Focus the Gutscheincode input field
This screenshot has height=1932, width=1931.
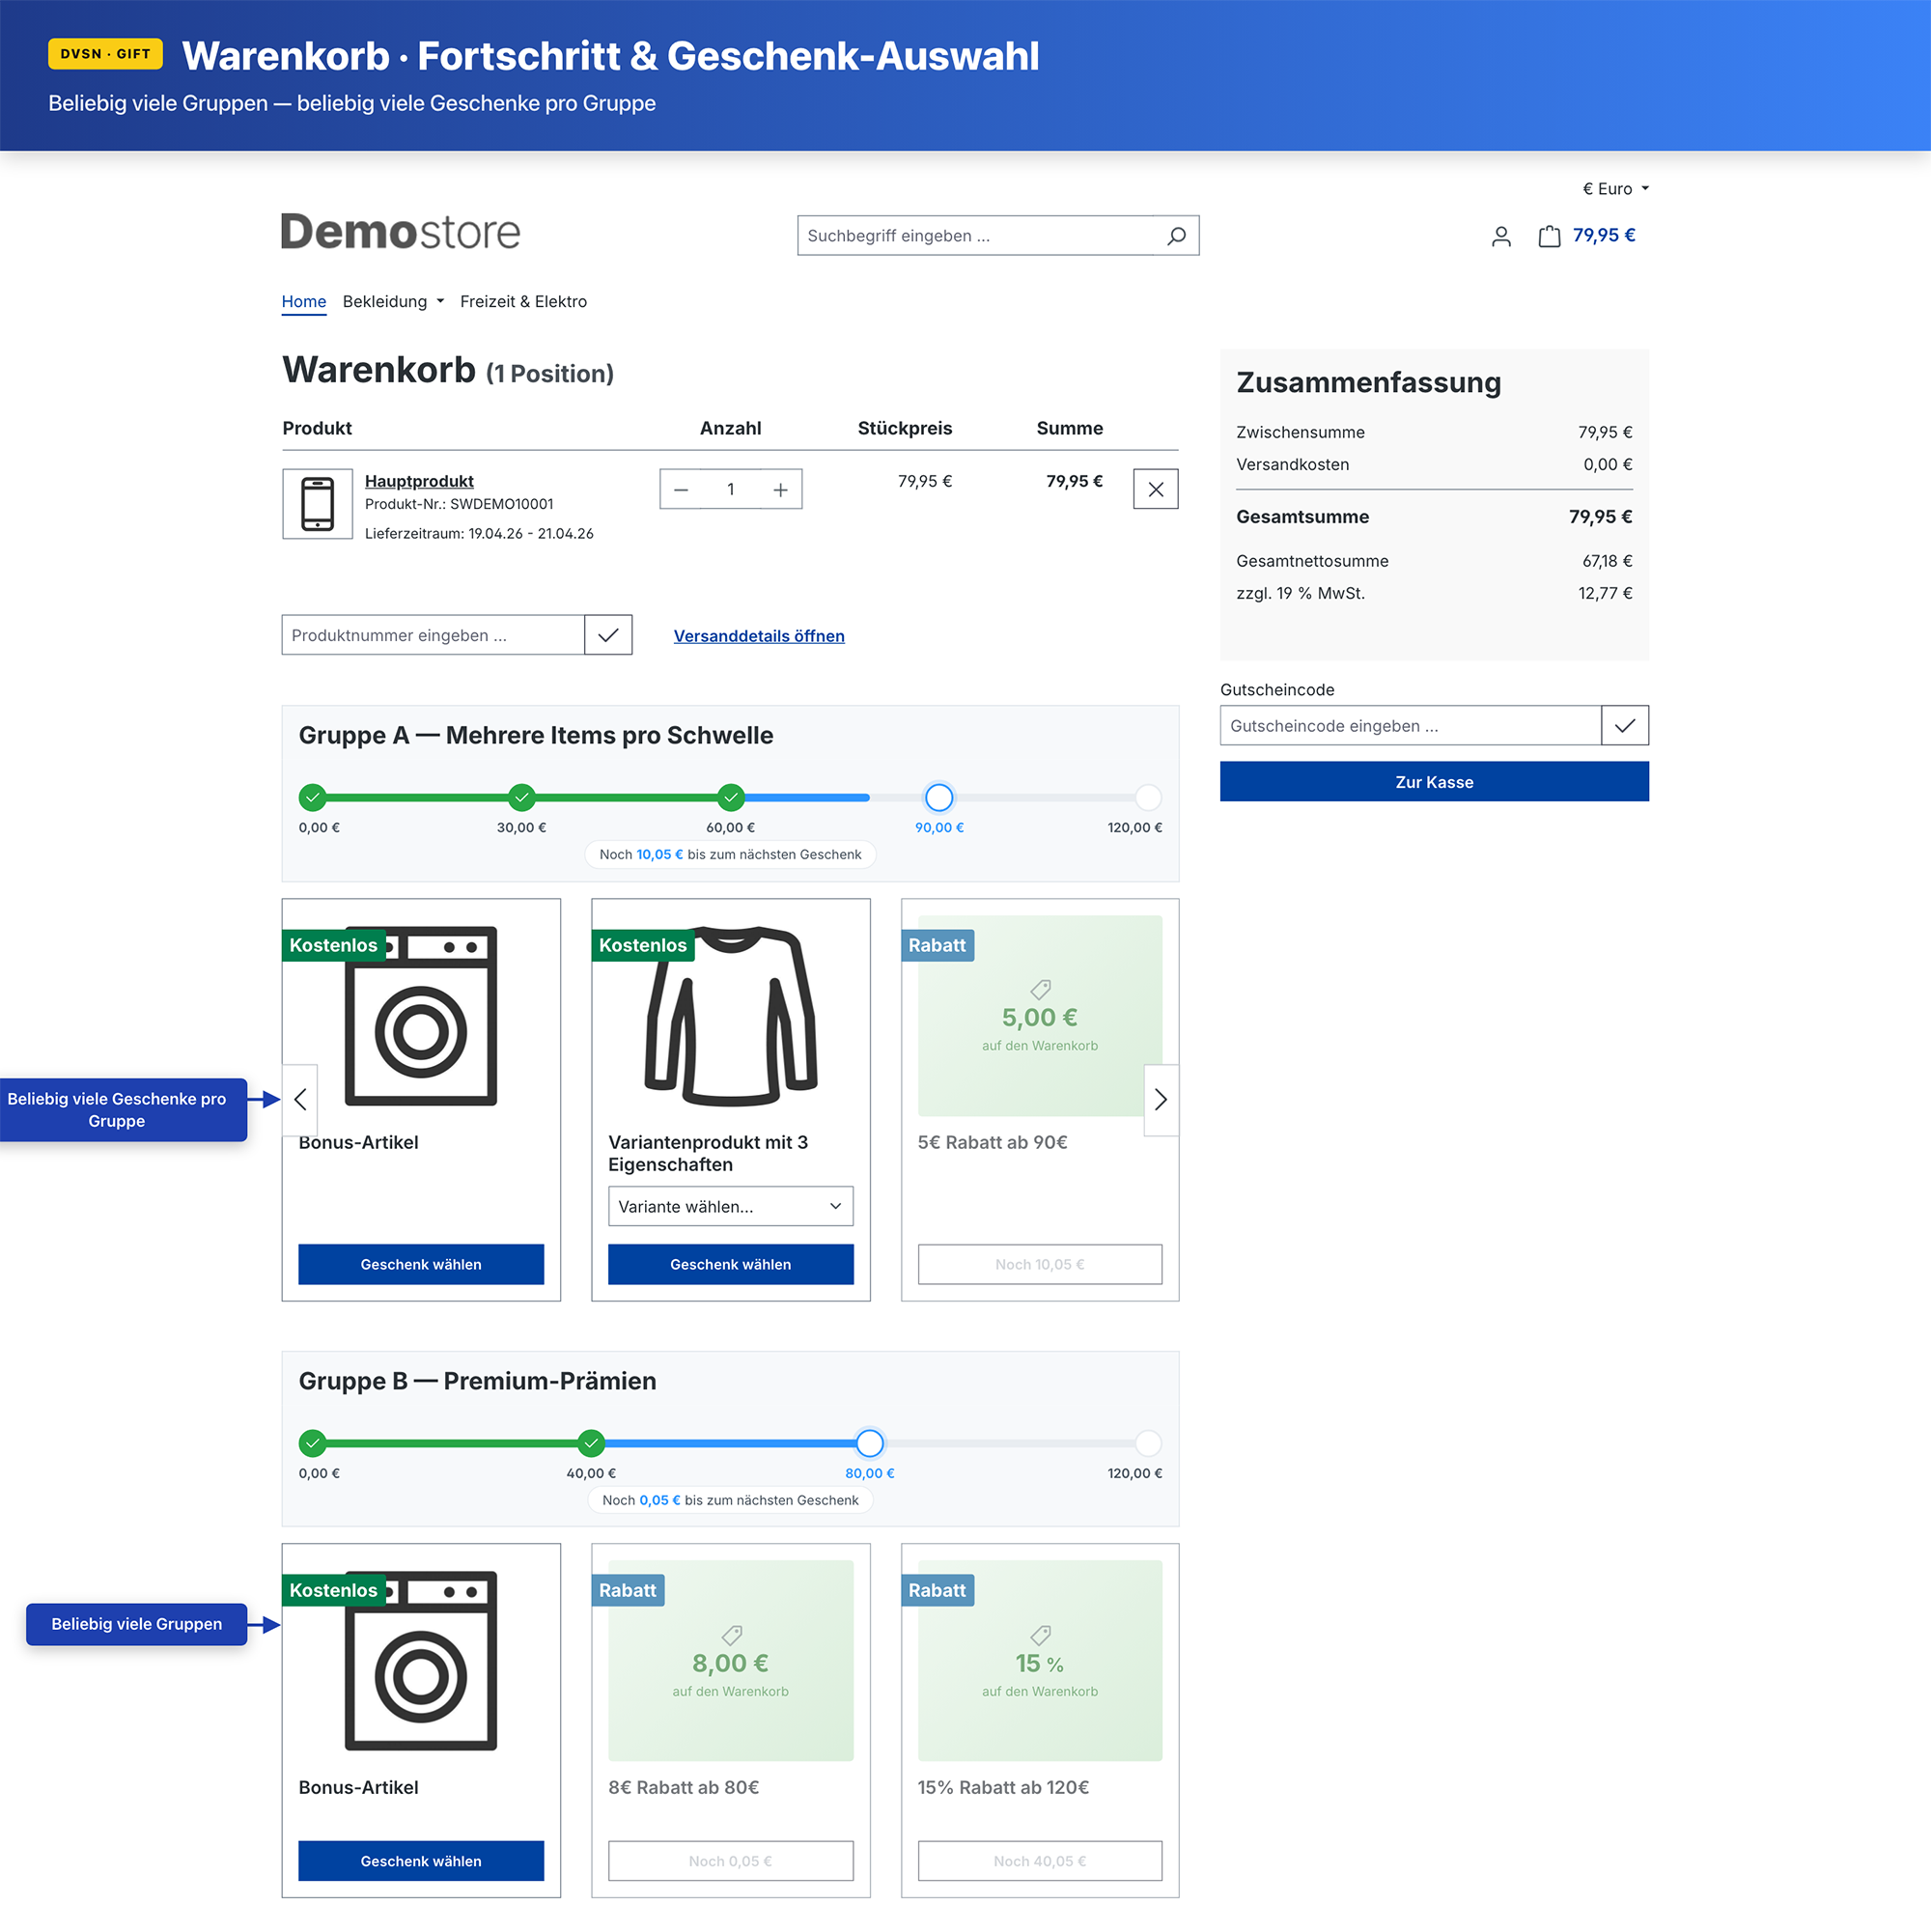tap(1409, 726)
